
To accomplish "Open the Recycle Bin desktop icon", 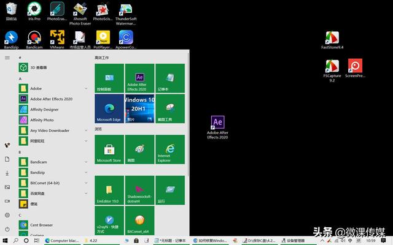I will click(11, 11).
